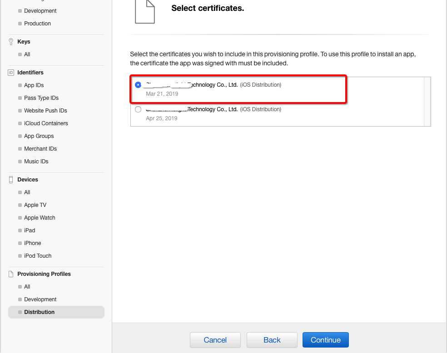Click the large certificate document icon
Viewport: 447px width, 353px height.
tap(144, 11)
